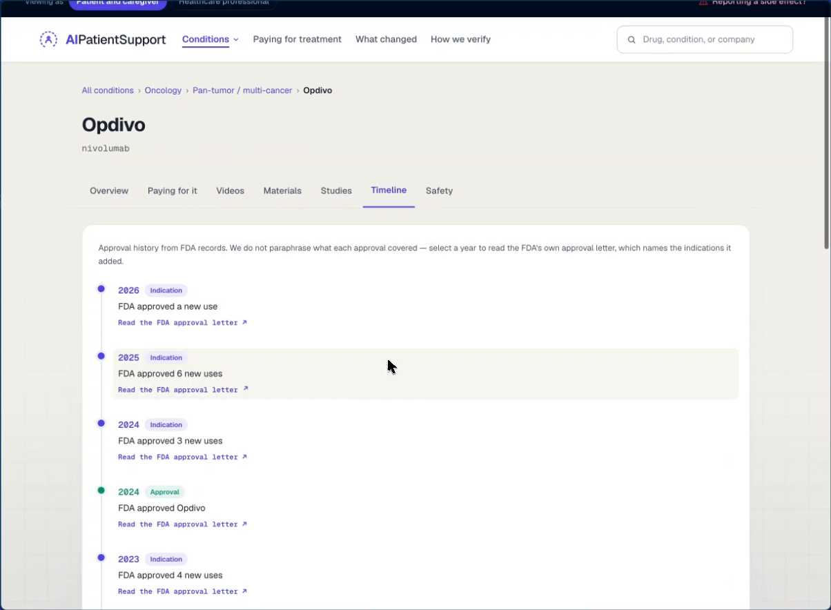The image size is (831, 610).
Task: Switch to the Paying for it tab
Action: 173,190
